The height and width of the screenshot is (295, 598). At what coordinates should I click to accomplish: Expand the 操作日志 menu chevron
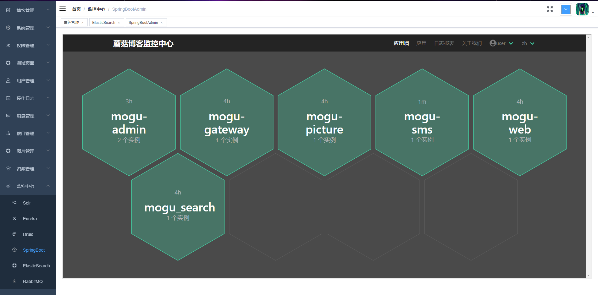[x=48, y=98]
